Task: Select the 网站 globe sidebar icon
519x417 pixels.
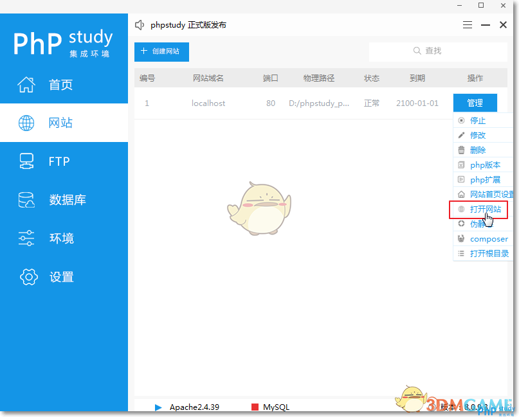Action: pos(26,123)
